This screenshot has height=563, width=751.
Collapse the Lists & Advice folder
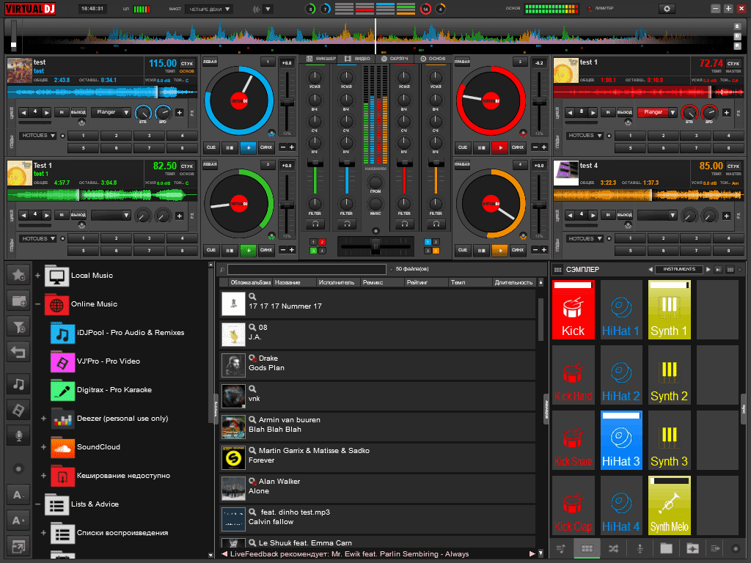point(38,504)
